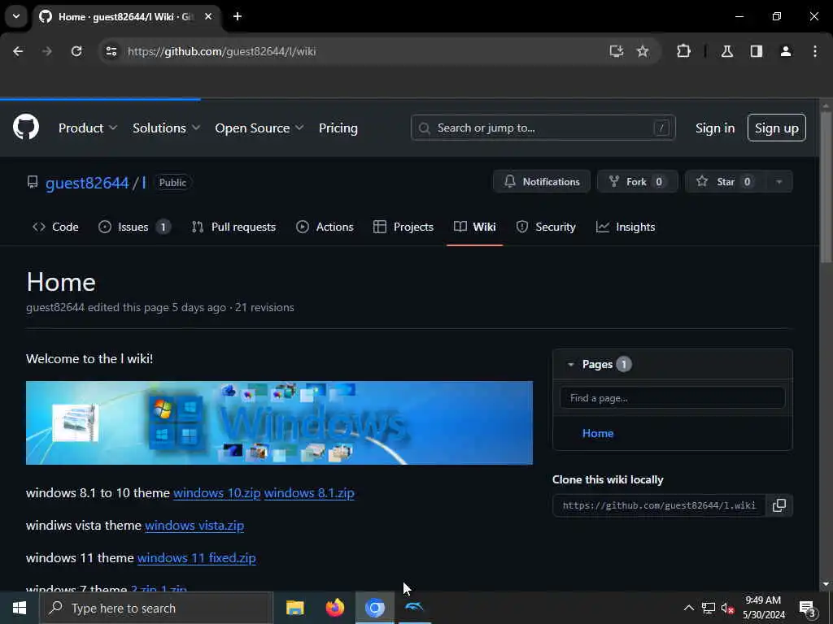Open File Explorer from the taskbar
This screenshot has height=624, width=833.
[294, 608]
